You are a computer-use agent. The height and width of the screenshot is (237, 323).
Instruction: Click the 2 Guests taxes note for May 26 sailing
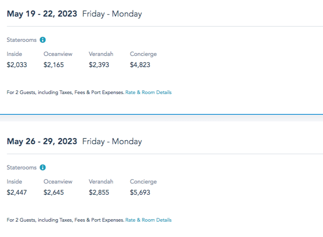click(x=65, y=220)
